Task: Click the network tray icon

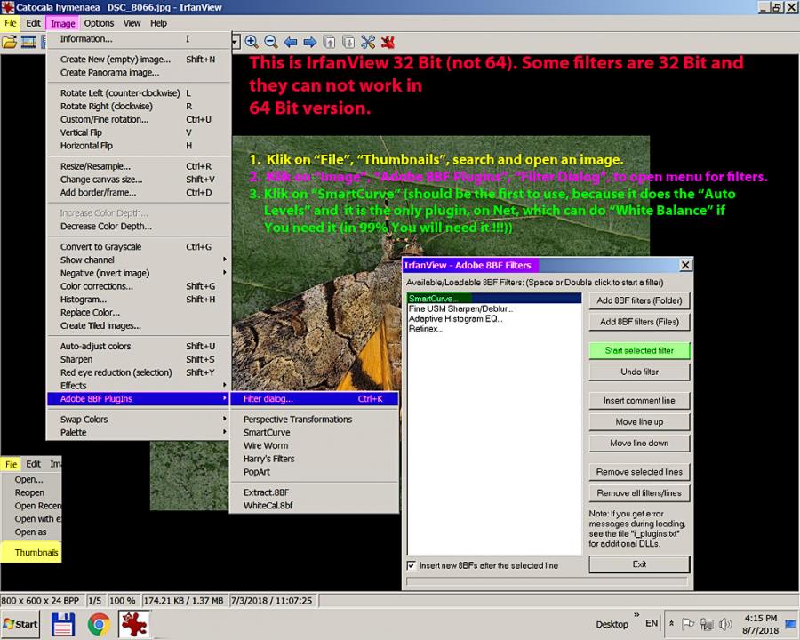Action: [707, 624]
